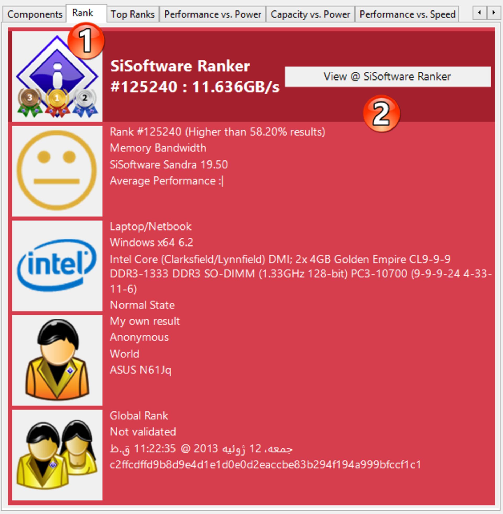
Task: Open Performance vs. Speed tab
Action: pos(407,14)
